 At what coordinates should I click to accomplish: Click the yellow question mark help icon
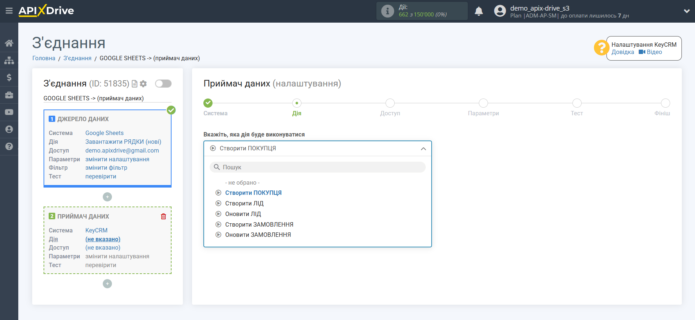pyautogui.click(x=601, y=48)
